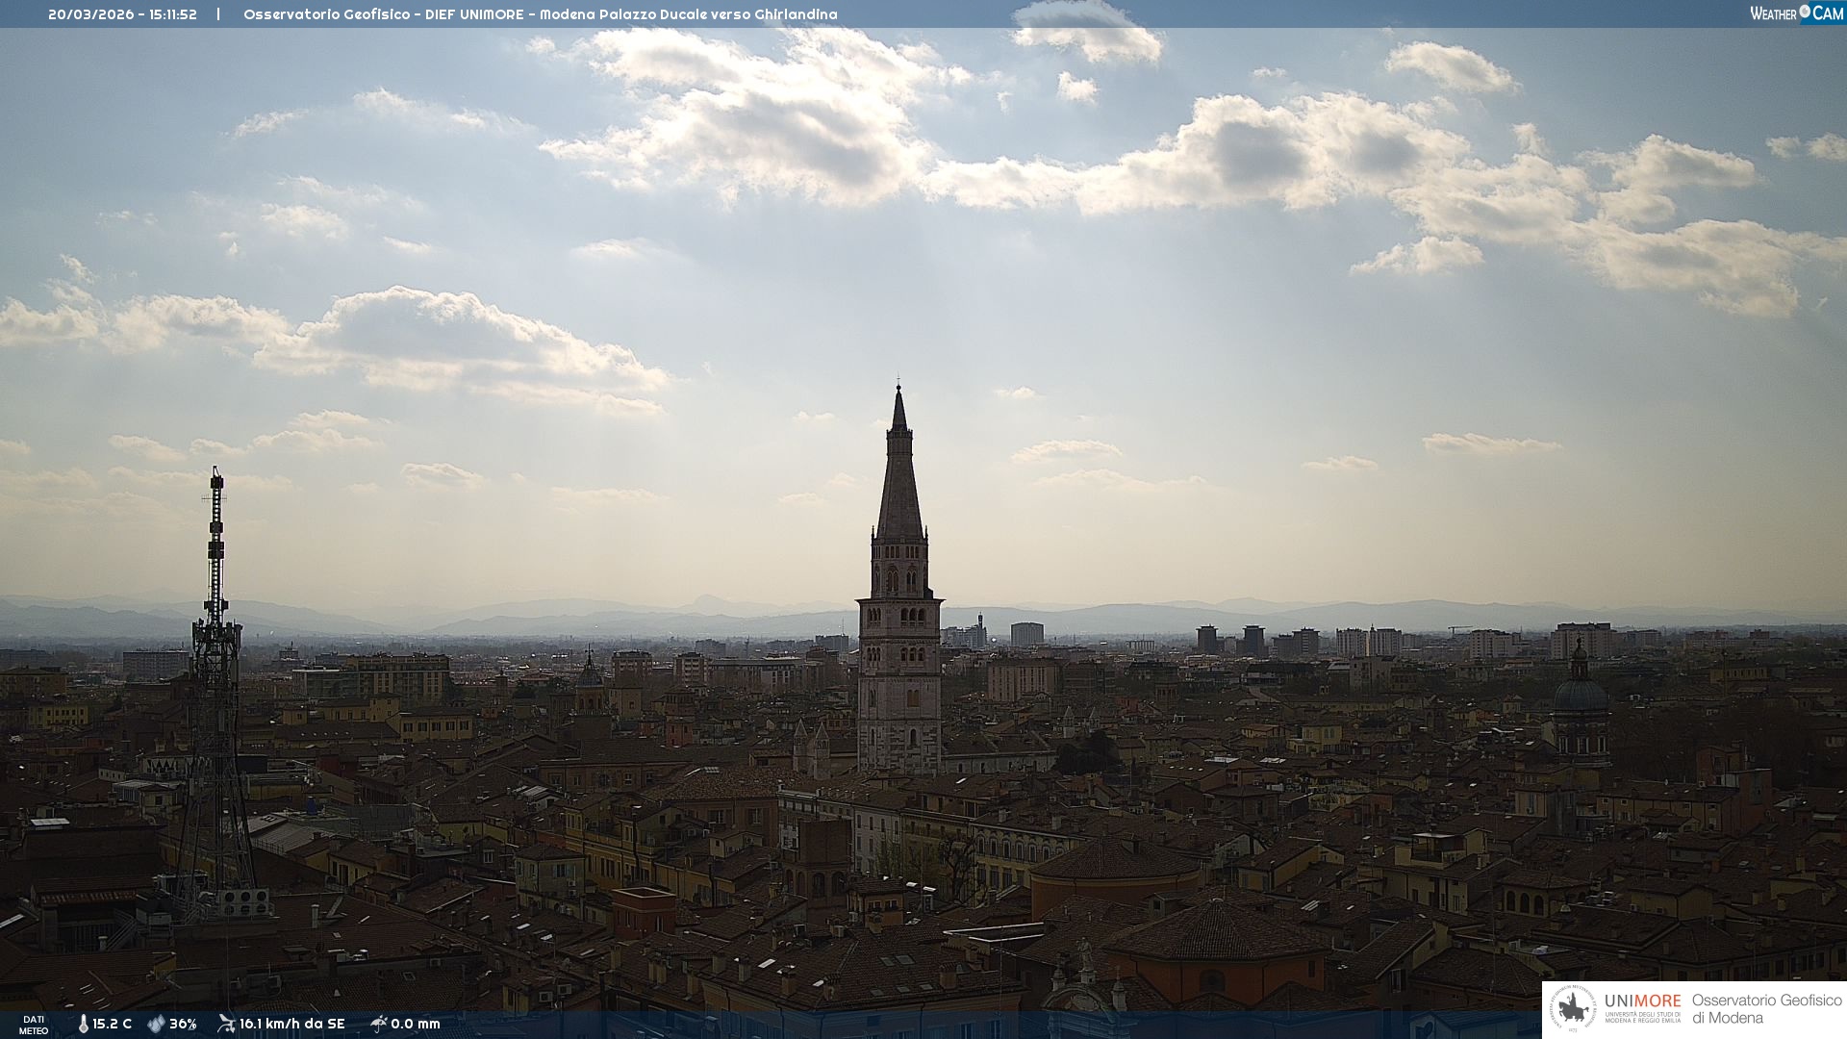
Task: Click the 15.2 C temperature reading
Action: click(x=112, y=1025)
